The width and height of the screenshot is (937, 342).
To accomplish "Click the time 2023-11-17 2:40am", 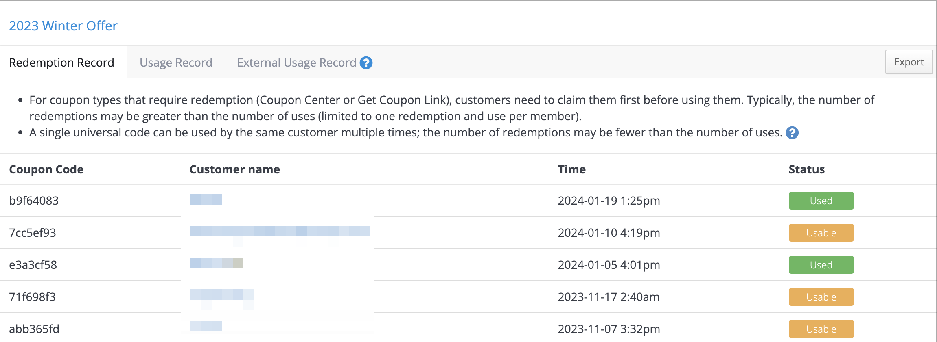I will pyautogui.click(x=609, y=297).
